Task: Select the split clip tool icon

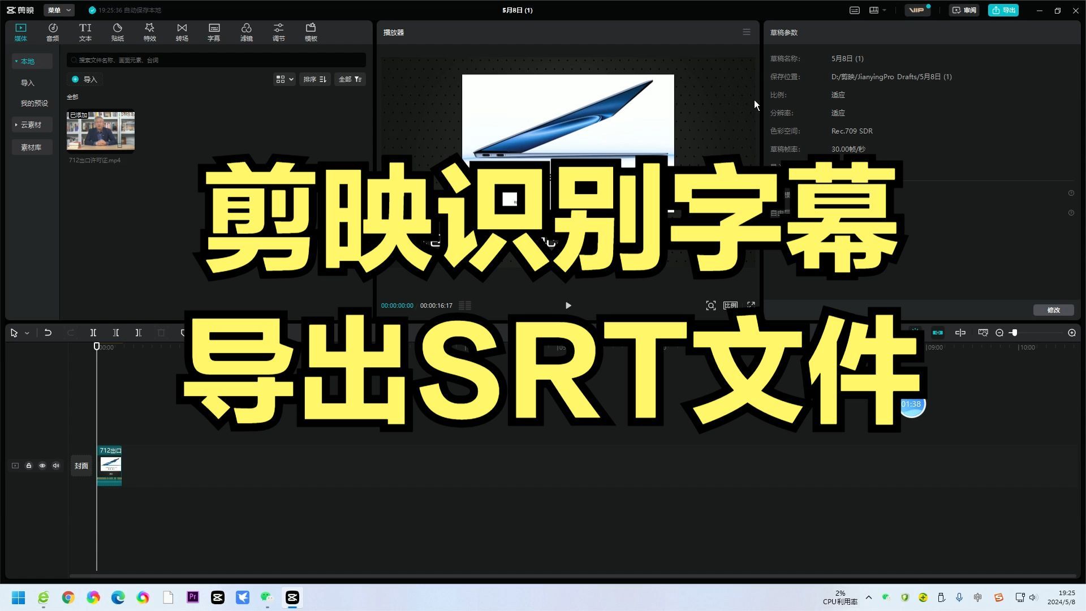Action: click(93, 333)
